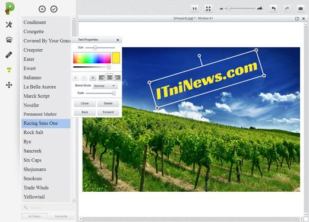Select the Sancreek font
This screenshot has height=222, width=309.
click(x=46, y=151)
